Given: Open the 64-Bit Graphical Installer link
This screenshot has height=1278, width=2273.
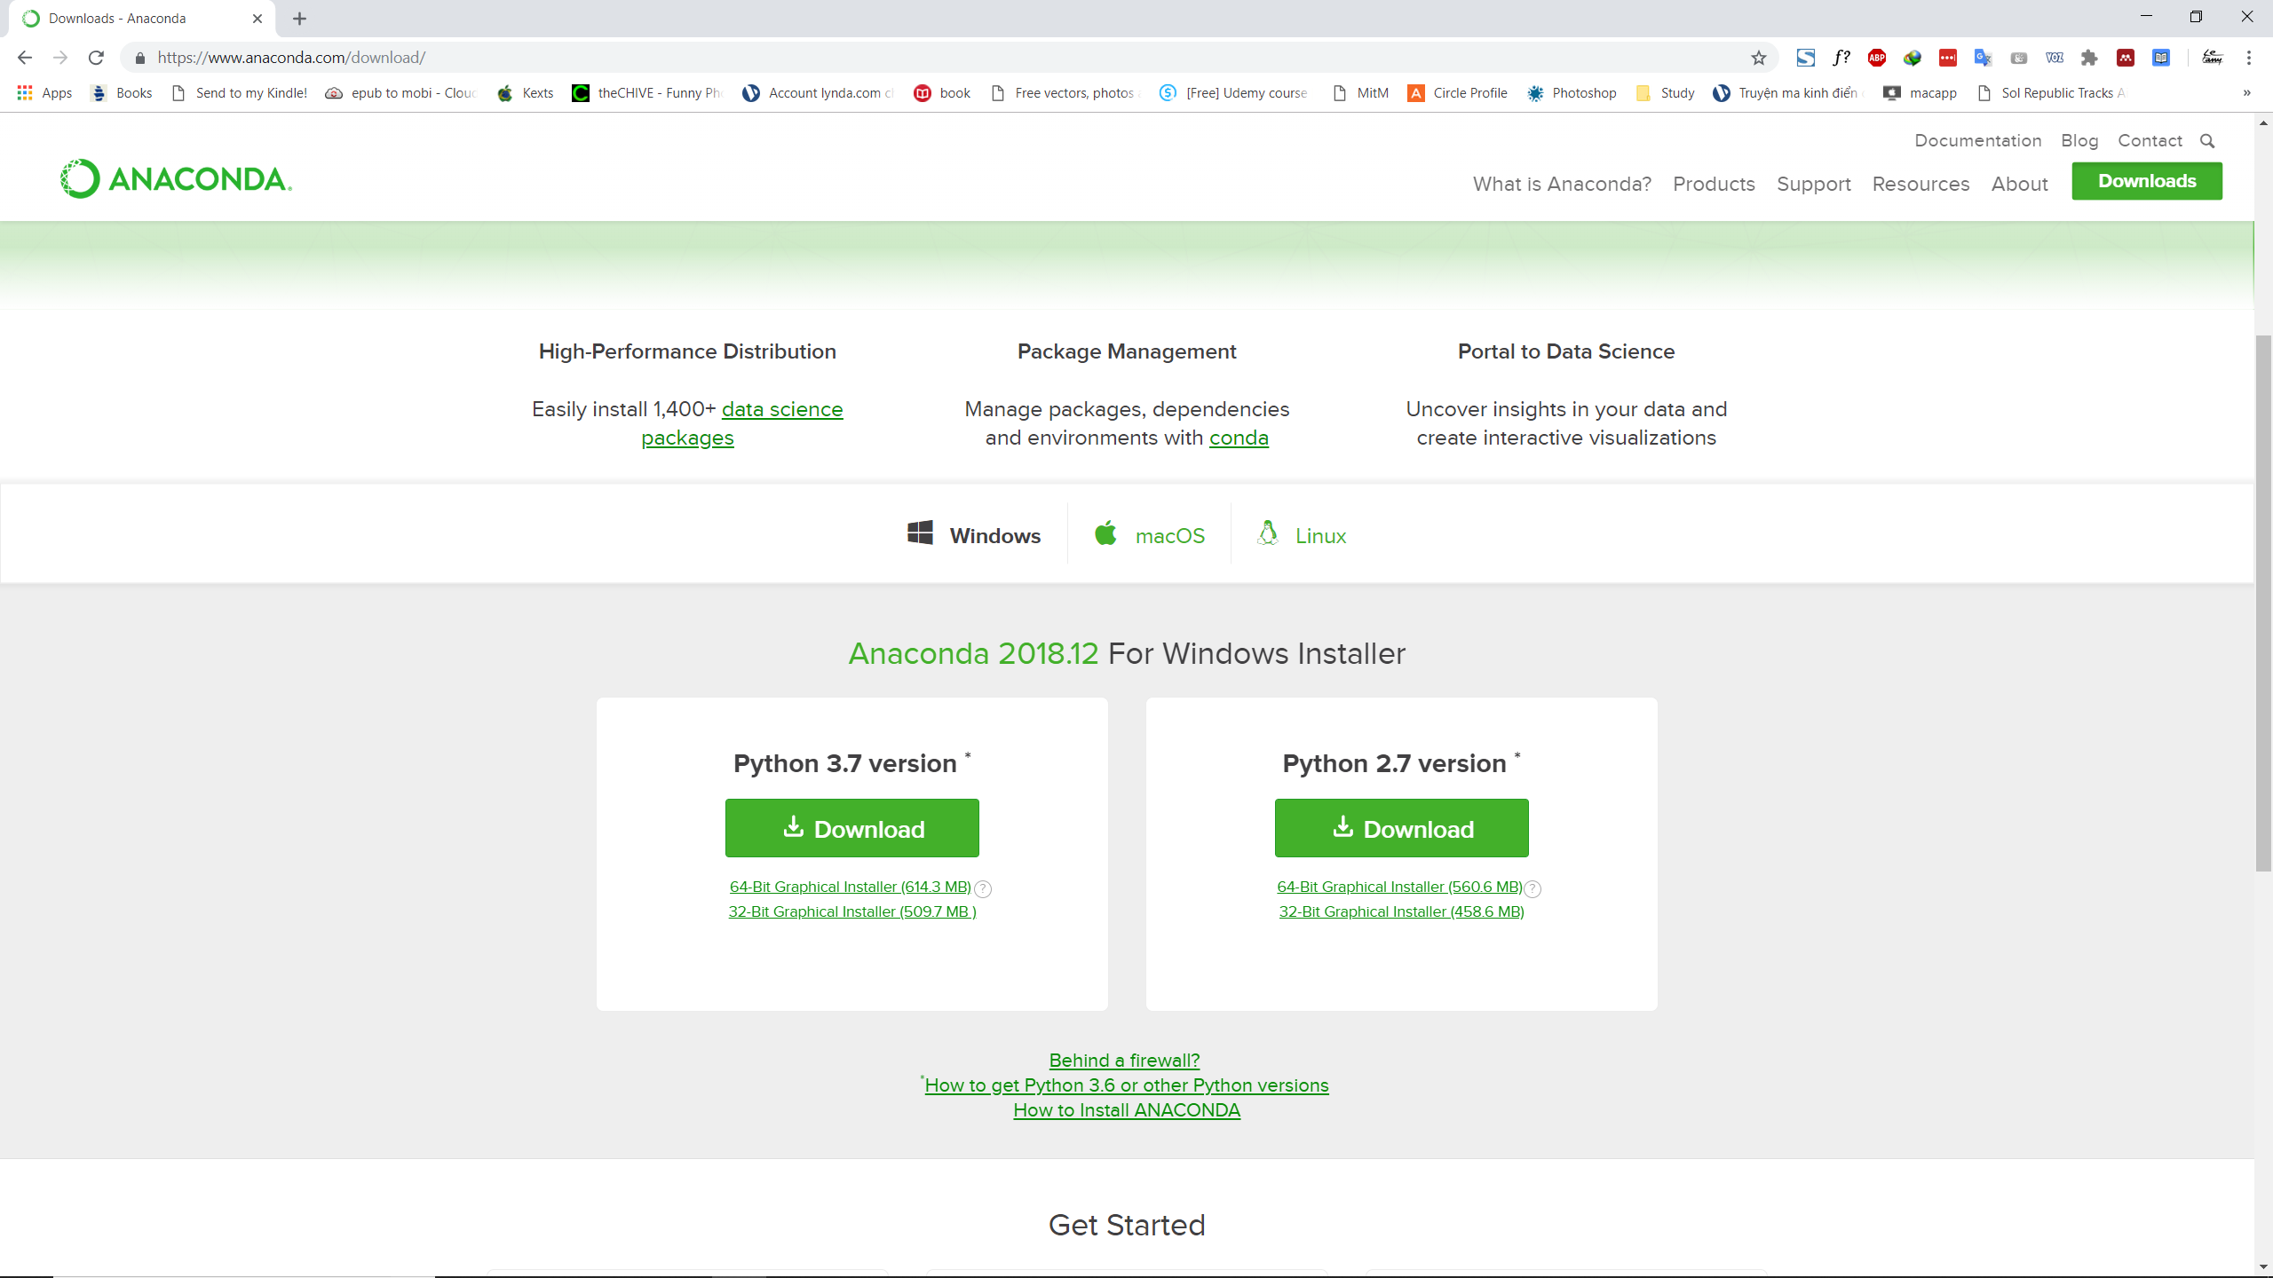Looking at the screenshot, I should [x=849, y=887].
